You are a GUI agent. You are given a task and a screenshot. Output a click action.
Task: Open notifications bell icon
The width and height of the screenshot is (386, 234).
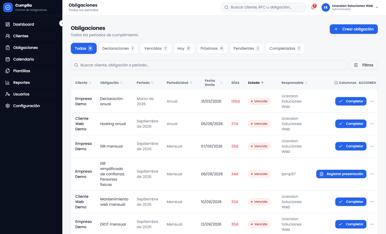tap(313, 7)
